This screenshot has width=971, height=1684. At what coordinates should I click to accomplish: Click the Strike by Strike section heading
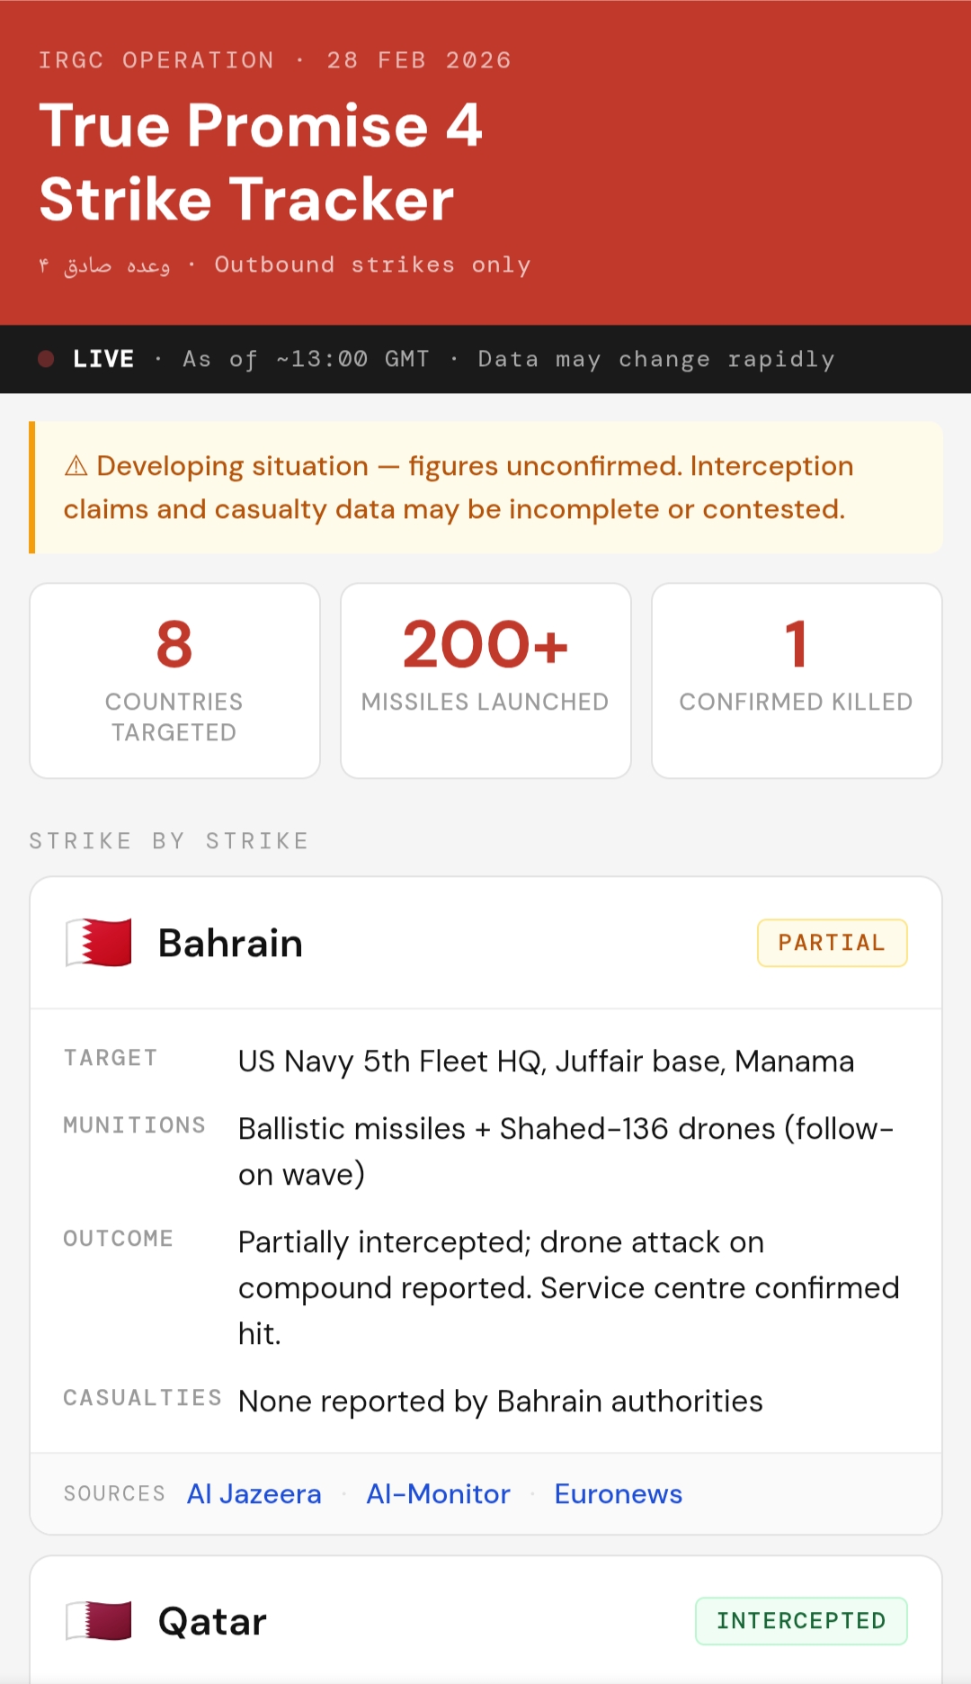pos(169,841)
